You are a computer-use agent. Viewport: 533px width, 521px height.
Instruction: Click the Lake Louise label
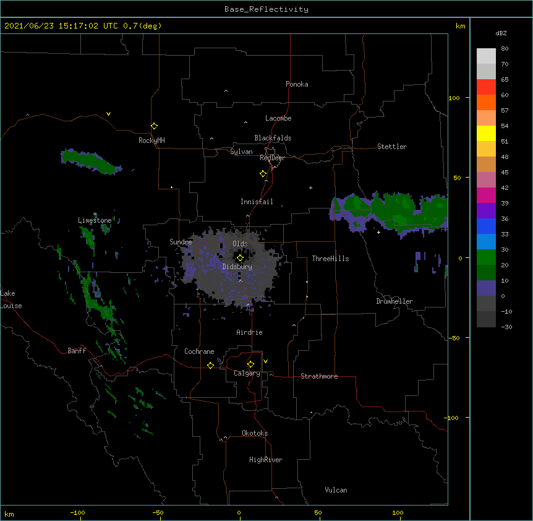(11, 299)
